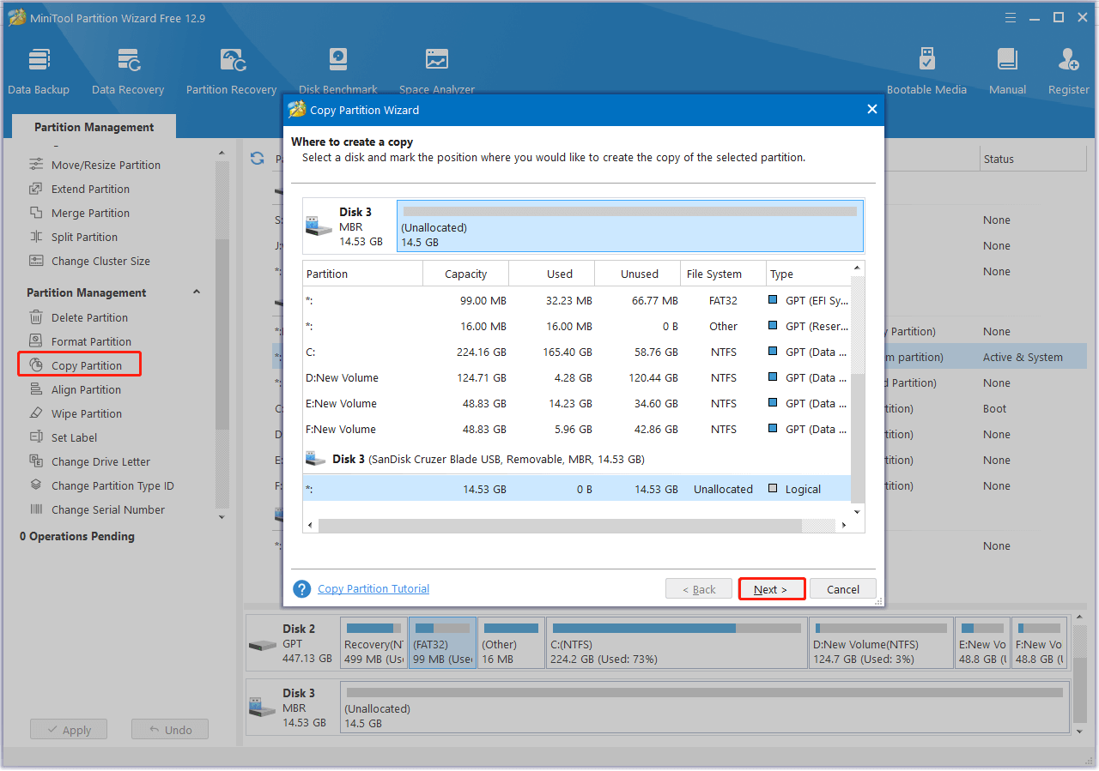This screenshot has height=771, width=1099.
Task: Collapse the Partition Management section
Action: pyautogui.click(x=197, y=292)
